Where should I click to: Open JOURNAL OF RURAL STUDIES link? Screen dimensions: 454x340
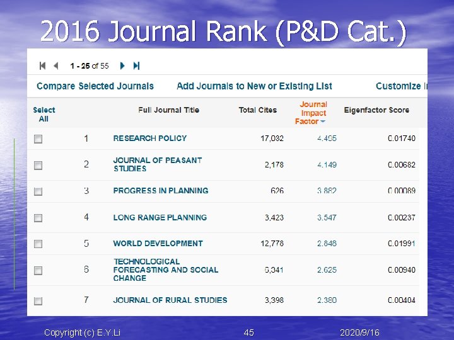(x=170, y=300)
